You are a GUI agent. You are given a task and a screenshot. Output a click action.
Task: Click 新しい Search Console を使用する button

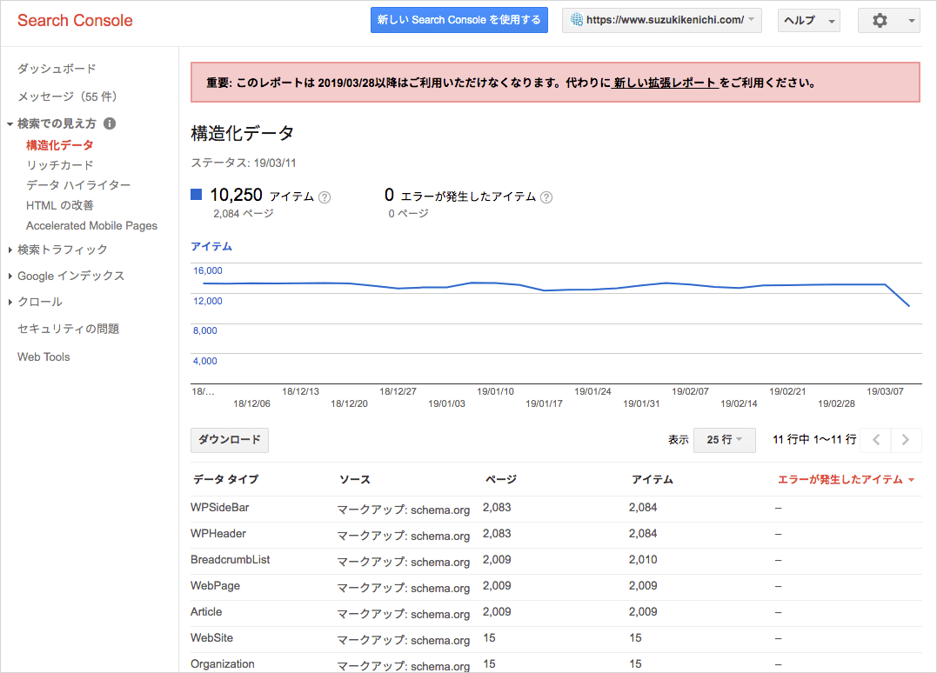[459, 20]
